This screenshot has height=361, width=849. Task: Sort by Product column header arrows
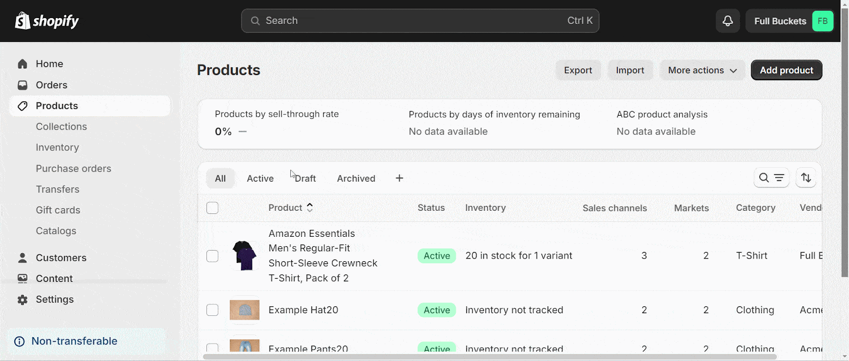pyautogui.click(x=310, y=208)
